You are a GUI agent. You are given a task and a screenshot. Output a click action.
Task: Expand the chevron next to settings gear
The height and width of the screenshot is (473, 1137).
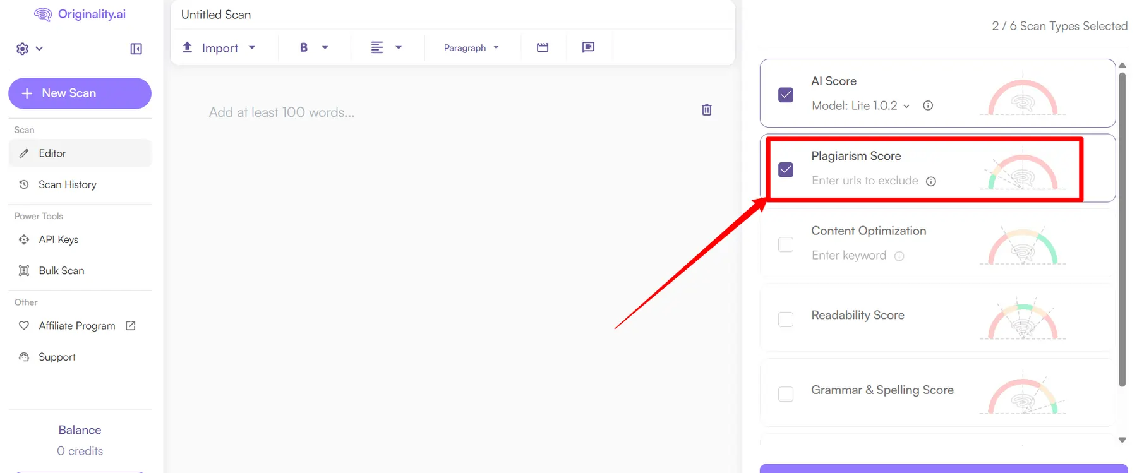point(39,49)
